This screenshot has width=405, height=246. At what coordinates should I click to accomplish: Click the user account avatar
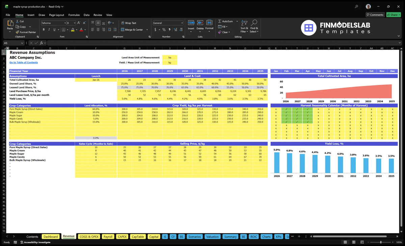pyautogui.click(x=368, y=6)
